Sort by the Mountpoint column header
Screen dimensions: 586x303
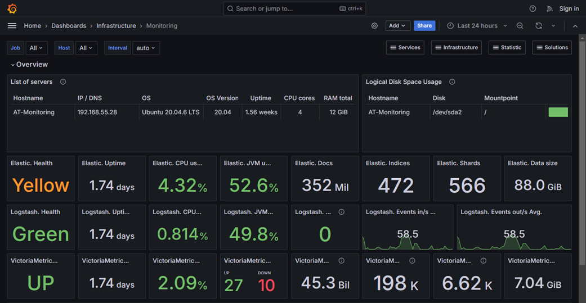pos(501,98)
